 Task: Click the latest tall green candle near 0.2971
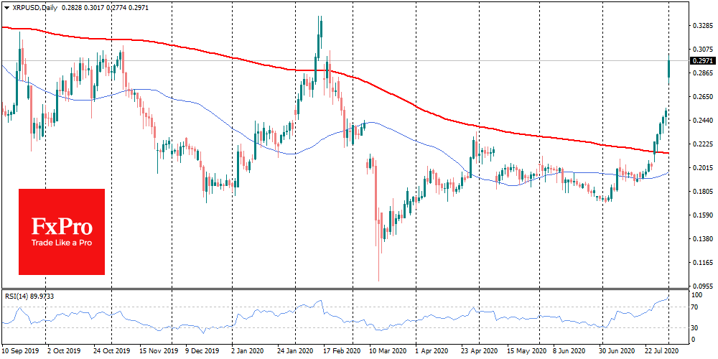click(669, 69)
